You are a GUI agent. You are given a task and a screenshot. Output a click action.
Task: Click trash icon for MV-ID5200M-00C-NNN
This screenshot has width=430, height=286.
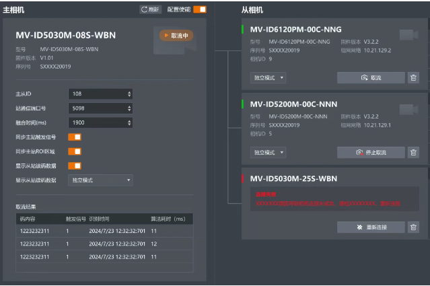coord(413,153)
